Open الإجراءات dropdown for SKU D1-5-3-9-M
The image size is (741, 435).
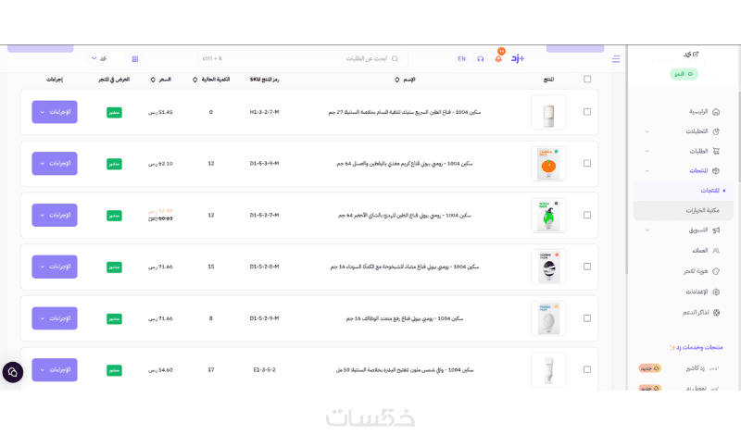pos(55,164)
